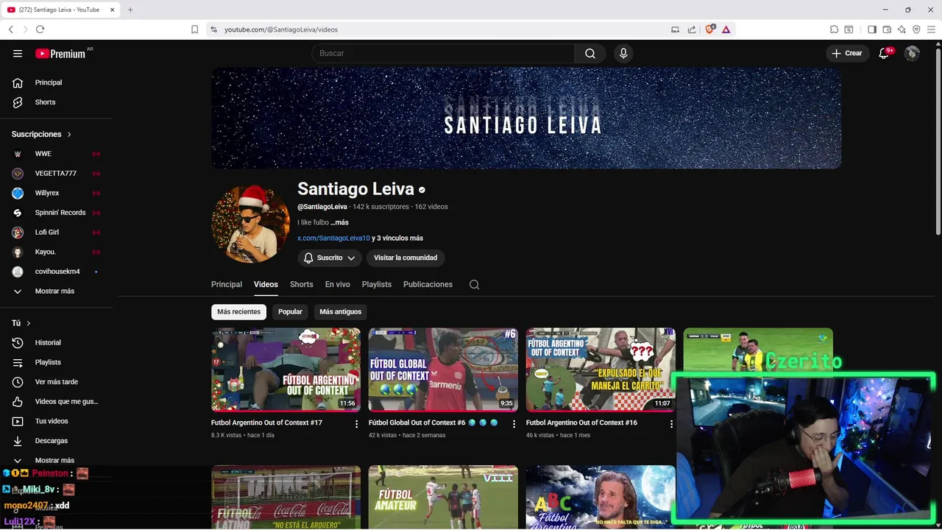This screenshot has width=942, height=530.
Task: Open the browser extensions puzzle icon
Action: (x=834, y=29)
